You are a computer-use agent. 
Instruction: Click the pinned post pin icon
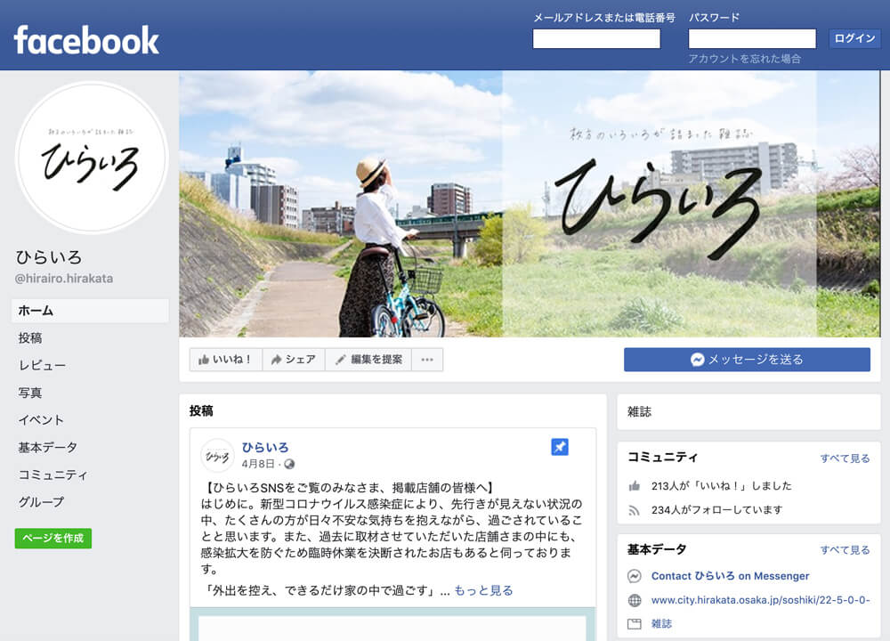point(560,447)
